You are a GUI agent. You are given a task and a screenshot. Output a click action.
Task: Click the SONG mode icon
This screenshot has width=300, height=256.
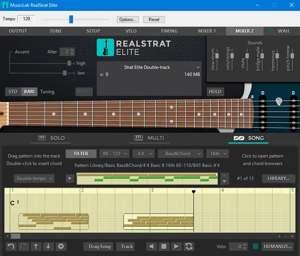(239, 138)
